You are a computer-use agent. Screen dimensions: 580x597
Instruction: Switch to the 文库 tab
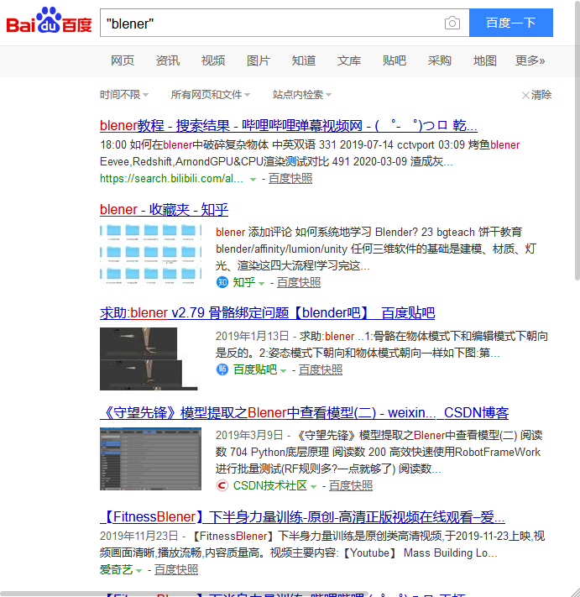pyautogui.click(x=349, y=60)
